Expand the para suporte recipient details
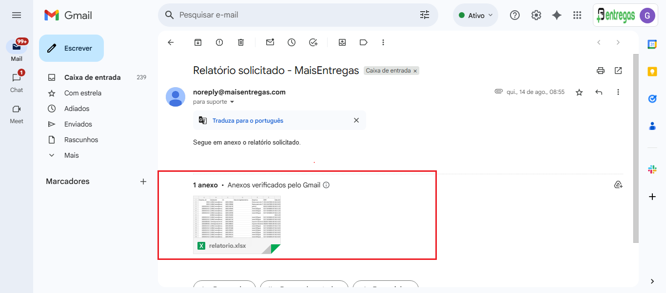This screenshot has width=666, height=293. (232, 102)
